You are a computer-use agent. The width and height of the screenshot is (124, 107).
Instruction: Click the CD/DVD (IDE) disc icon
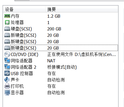(7, 54)
